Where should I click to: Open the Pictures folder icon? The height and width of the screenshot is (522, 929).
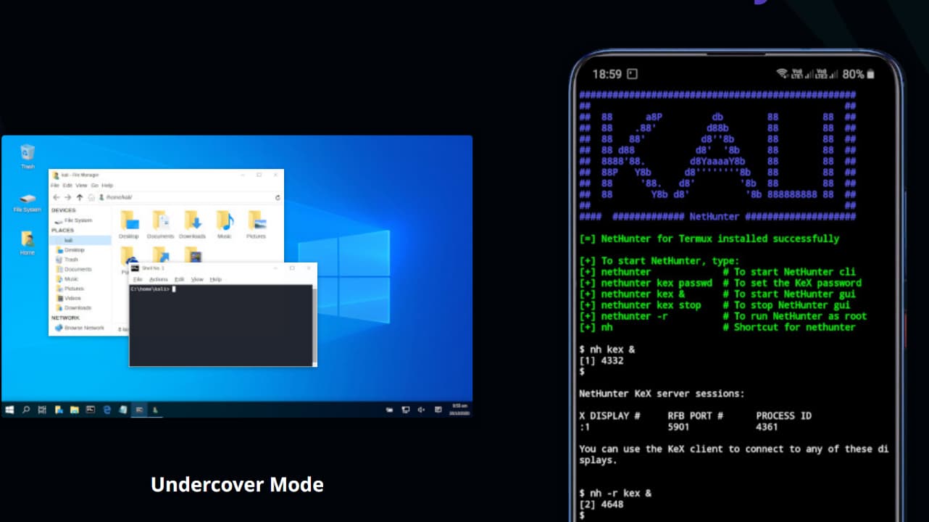[x=256, y=225]
